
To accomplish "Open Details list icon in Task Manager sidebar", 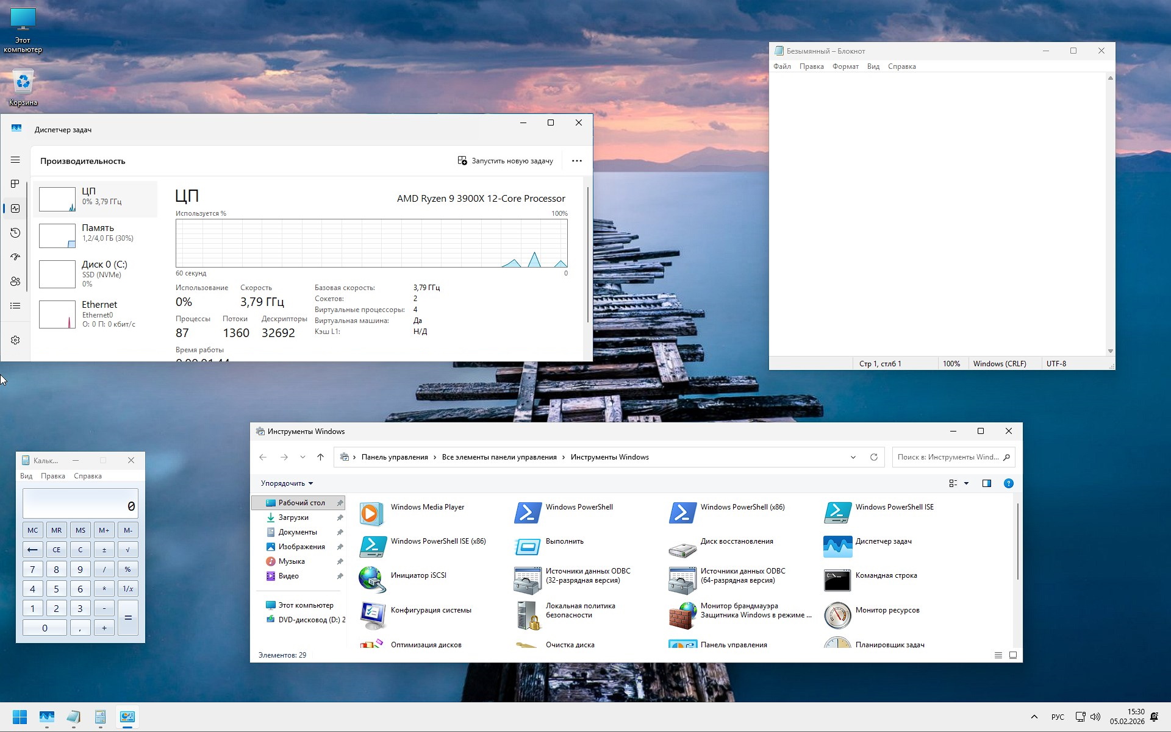I will (15, 305).
